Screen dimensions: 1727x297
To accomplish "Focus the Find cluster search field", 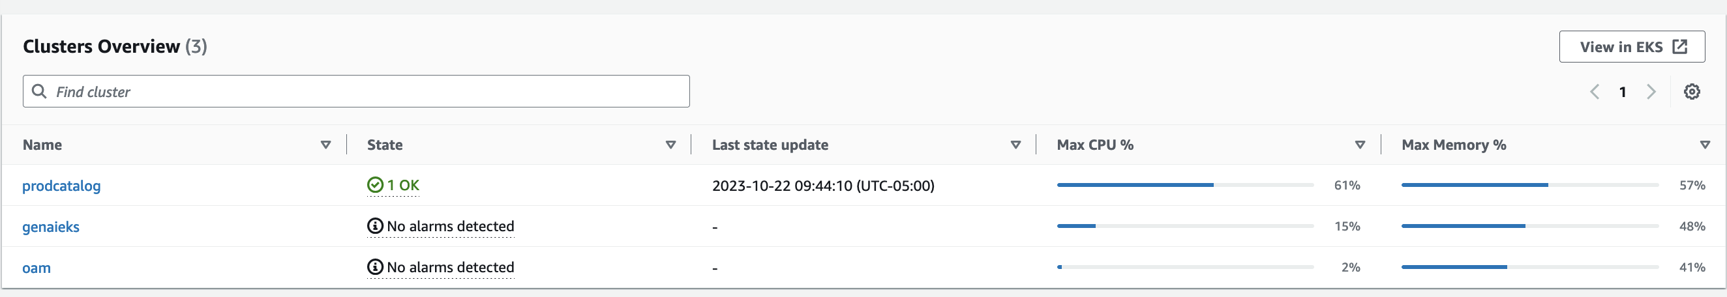I will 356,91.
